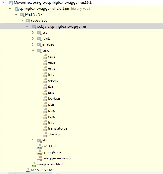Image resolution: width=163 pixels, height=174 pixels.
Task: Select the pt.js file name
Action: coord(51,110)
